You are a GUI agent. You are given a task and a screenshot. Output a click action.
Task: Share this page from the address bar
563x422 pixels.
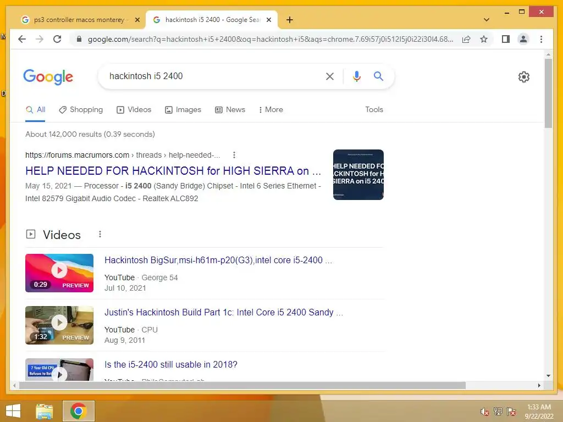coord(466,39)
